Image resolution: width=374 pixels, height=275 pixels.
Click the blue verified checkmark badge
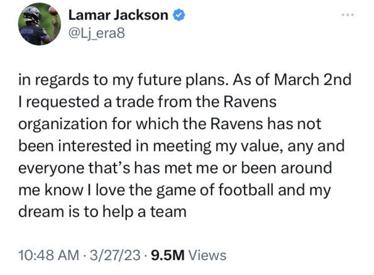179,15
